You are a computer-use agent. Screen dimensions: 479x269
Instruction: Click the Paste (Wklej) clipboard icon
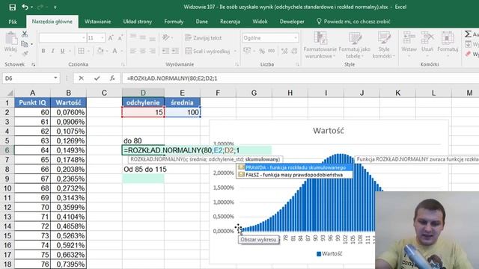pos(11,39)
